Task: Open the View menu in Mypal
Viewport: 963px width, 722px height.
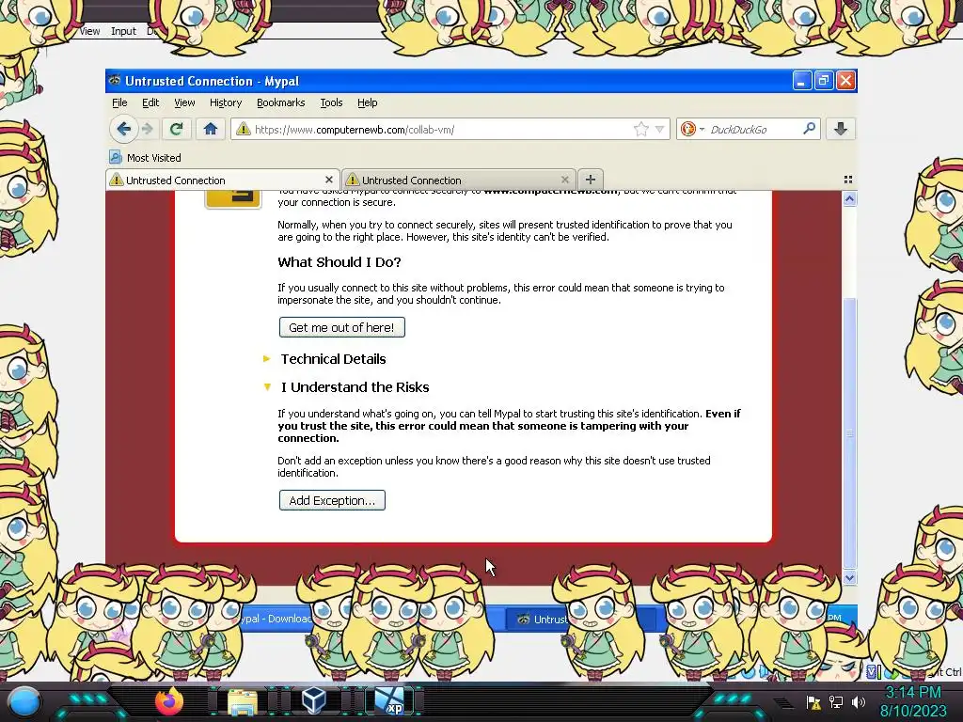Action: (x=184, y=102)
